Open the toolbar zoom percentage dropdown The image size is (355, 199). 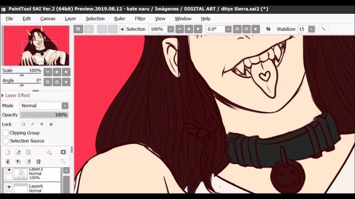[171, 29]
